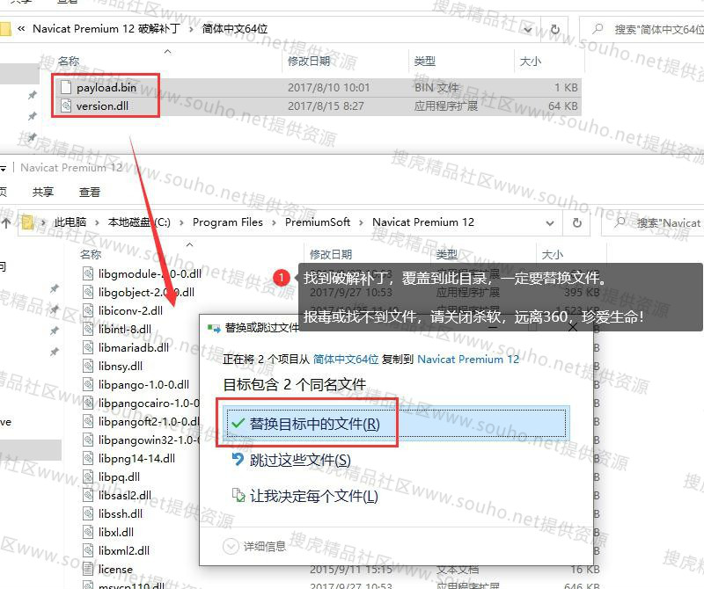
Task: Click Navicat Premium 12 link in replace dialog
Action: (468, 360)
